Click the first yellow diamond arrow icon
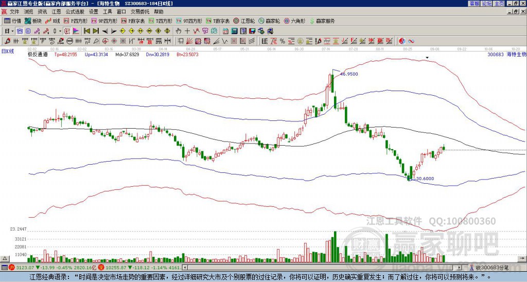 (x=122, y=31)
